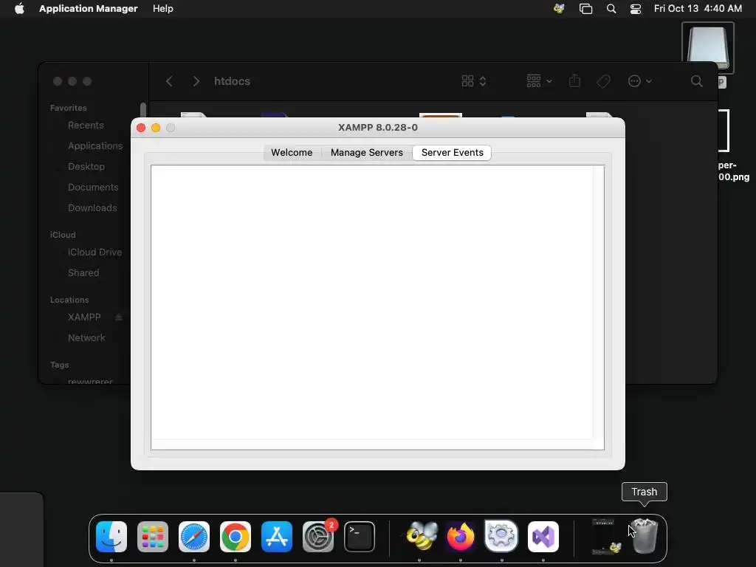This screenshot has width=756, height=567.
Task: Open the Finder view switcher arrows
Action: pos(483,81)
